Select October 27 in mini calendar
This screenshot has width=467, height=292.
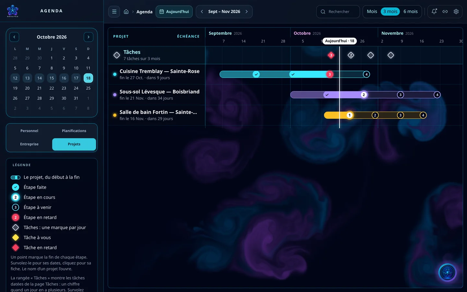tap(27, 98)
